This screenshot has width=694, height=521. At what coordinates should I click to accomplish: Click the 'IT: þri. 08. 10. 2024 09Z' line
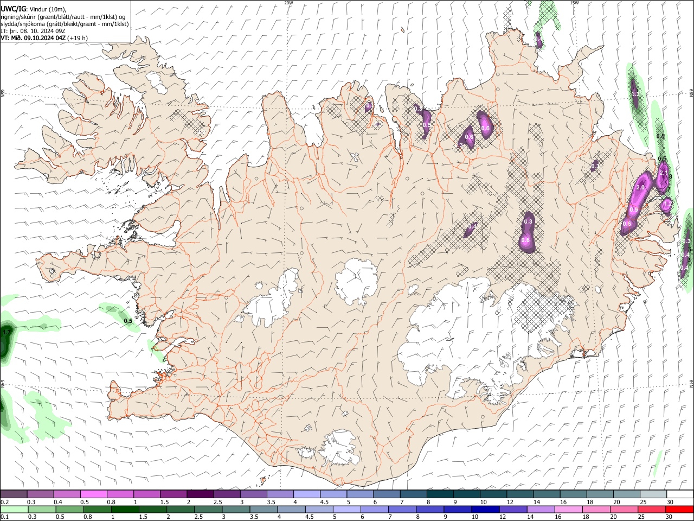point(33,31)
